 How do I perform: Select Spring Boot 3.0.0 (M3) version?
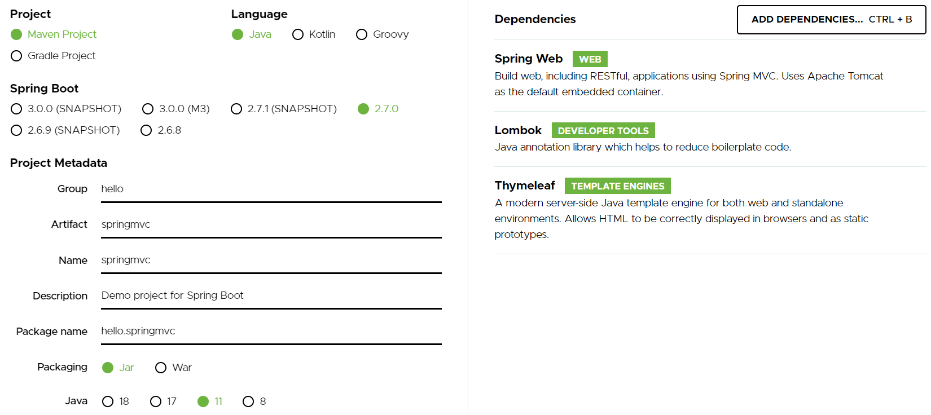coord(148,109)
